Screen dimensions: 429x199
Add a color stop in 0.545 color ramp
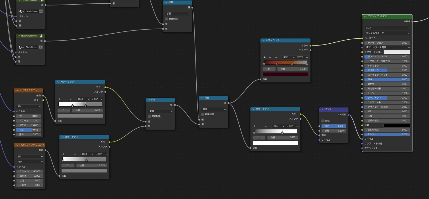[63, 154]
